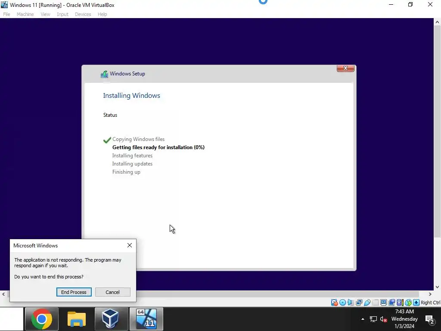
Task: Click the 'Installing updates' status line
Action: point(132,163)
